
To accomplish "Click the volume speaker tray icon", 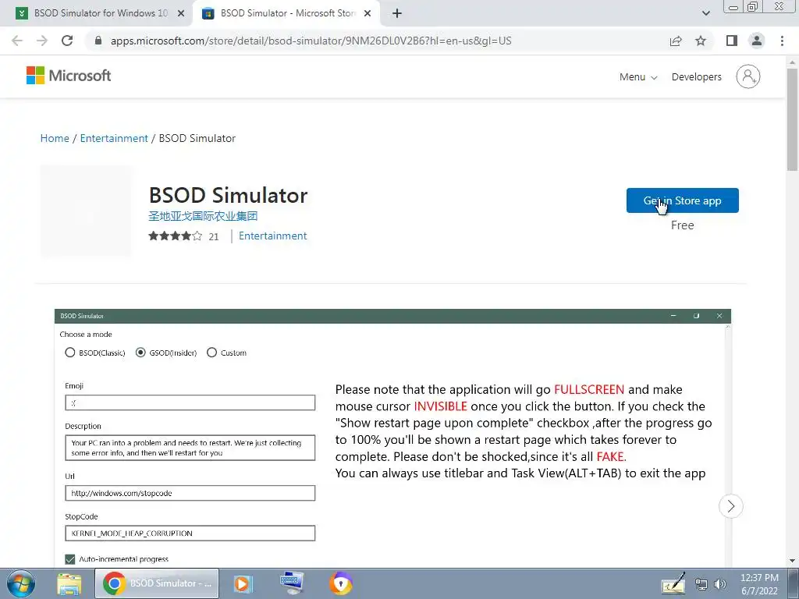I will coord(720,585).
